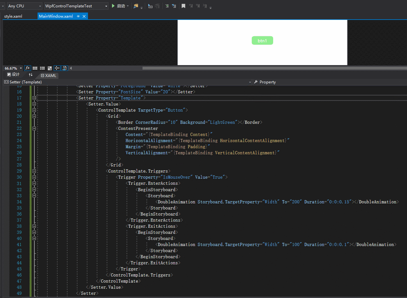Toggle the fx effects button in designer
The height and width of the screenshot is (298, 407).
pyautogui.click(x=28, y=68)
